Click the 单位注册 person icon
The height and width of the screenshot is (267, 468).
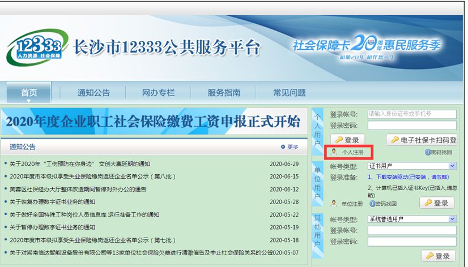pyautogui.click(x=334, y=203)
